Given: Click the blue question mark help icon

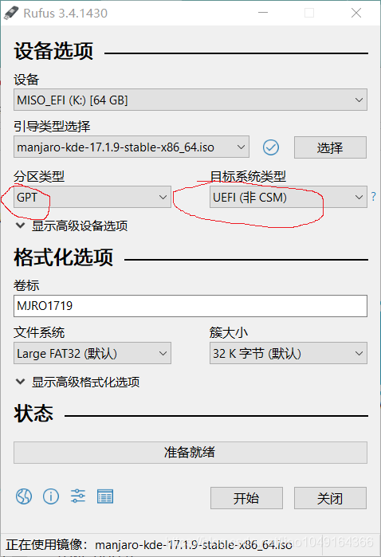Looking at the screenshot, I should pos(374,197).
